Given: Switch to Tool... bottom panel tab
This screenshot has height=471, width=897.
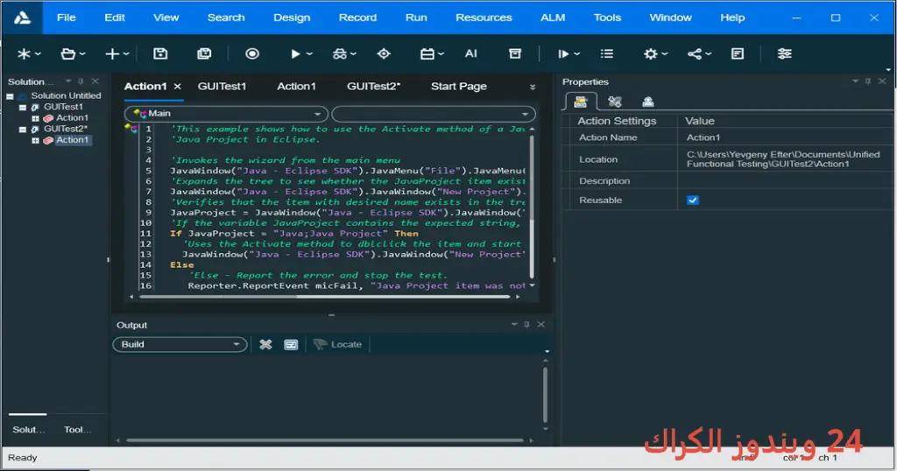Looking at the screenshot, I should 77,429.
